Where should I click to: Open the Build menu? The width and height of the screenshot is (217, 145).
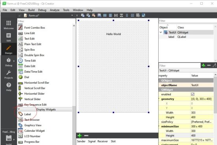(x=31, y=10)
